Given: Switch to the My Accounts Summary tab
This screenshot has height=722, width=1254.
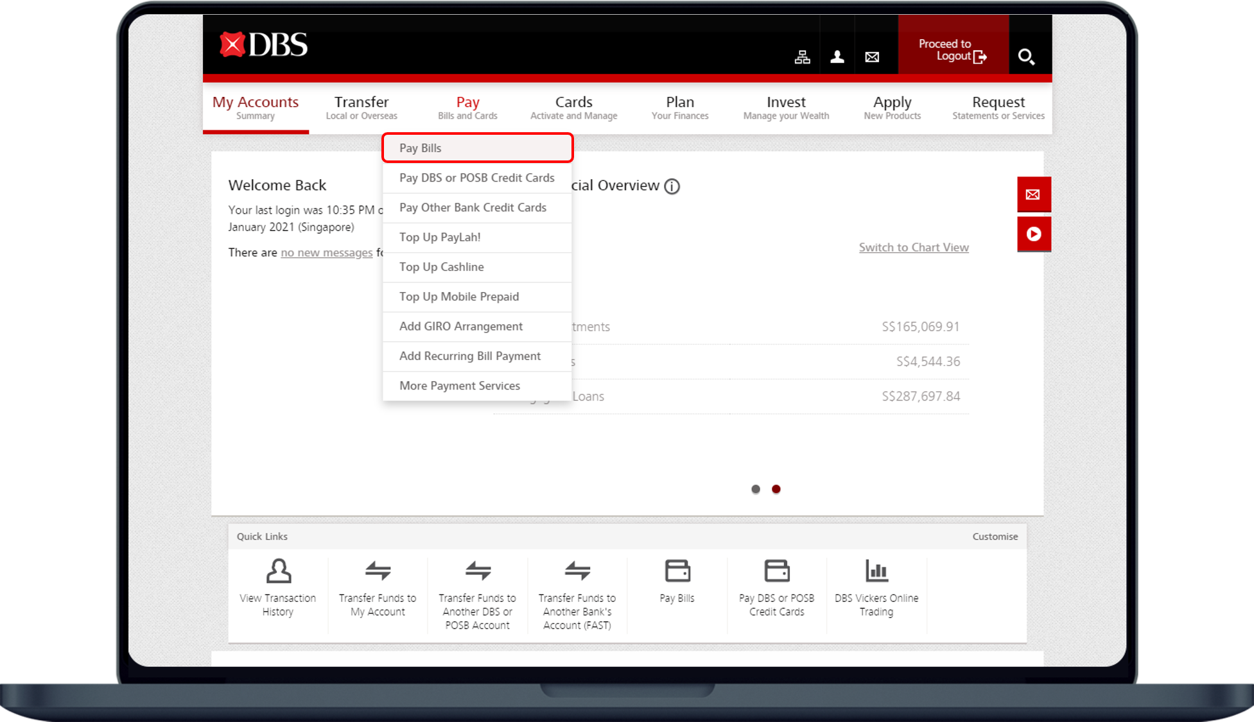Looking at the screenshot, I should point(256,107).
